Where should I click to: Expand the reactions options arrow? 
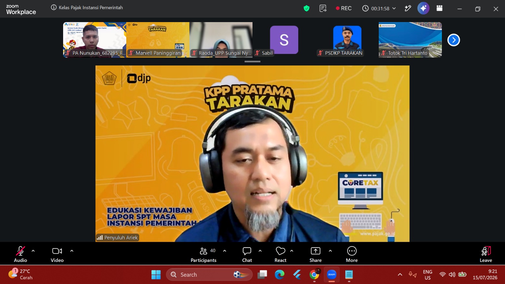pos(292,251)
